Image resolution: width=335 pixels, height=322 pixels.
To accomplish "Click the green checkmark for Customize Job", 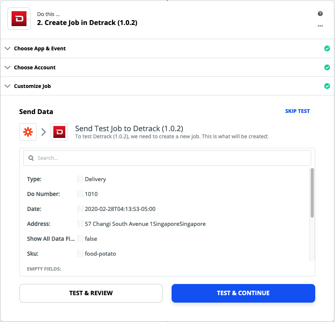I will (x=327, y=86).
